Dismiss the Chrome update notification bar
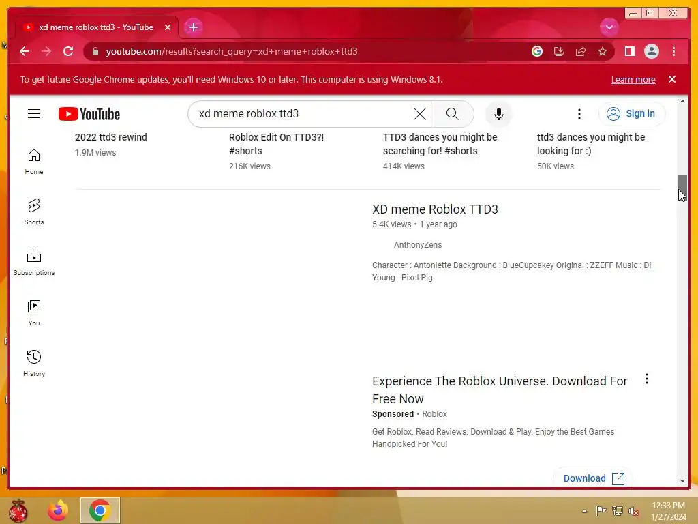 671,79
